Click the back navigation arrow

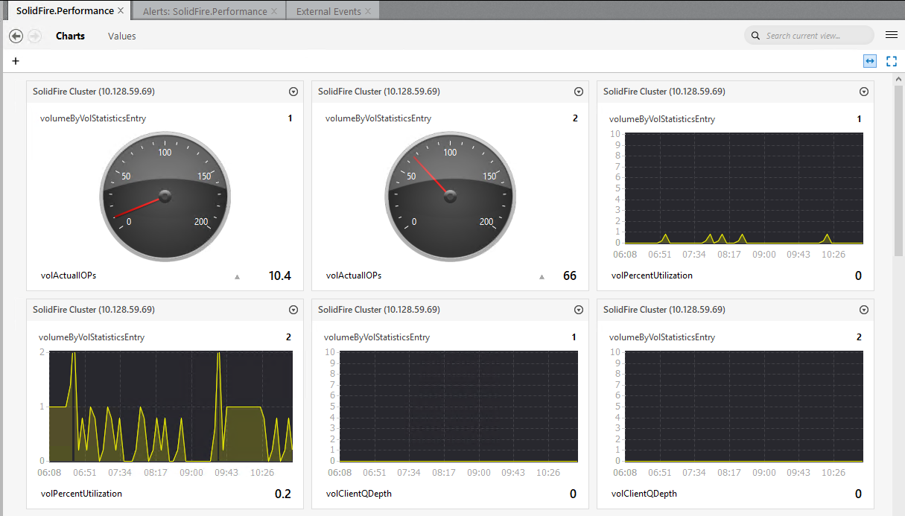(x=16, y=36)
